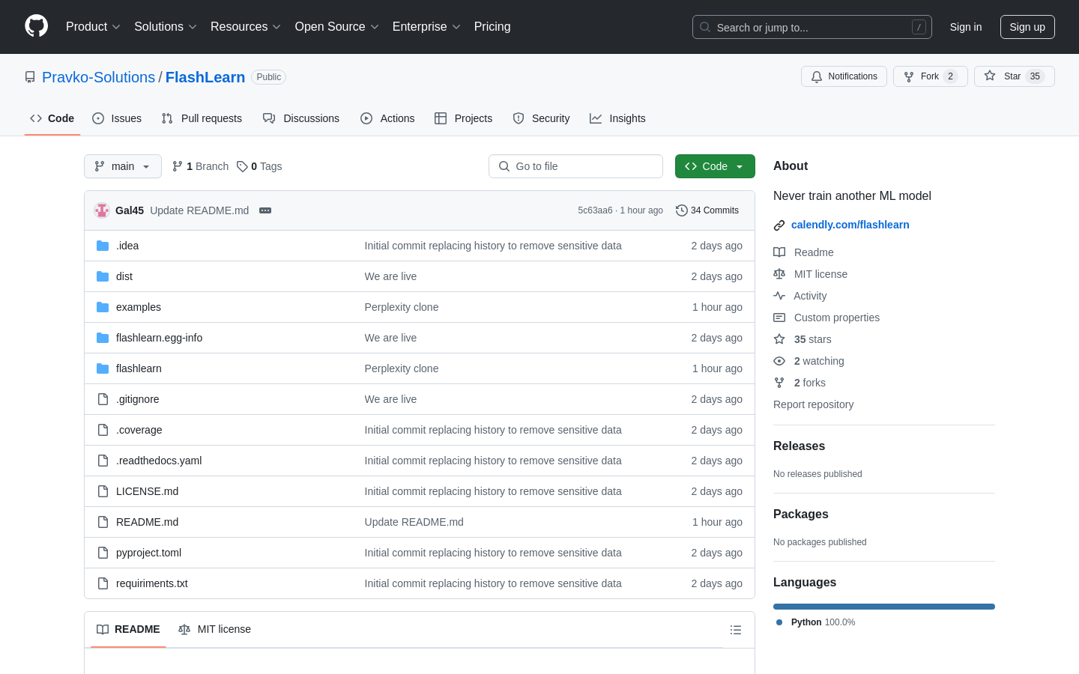The height and width of the screenshot is (674, 1079).
Task: Switch to the Issues tab
Action: point(117,118)
